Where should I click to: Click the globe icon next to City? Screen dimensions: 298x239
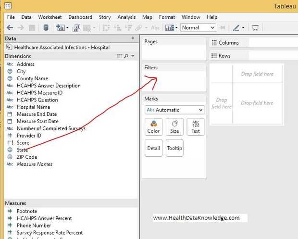[10, 71]
